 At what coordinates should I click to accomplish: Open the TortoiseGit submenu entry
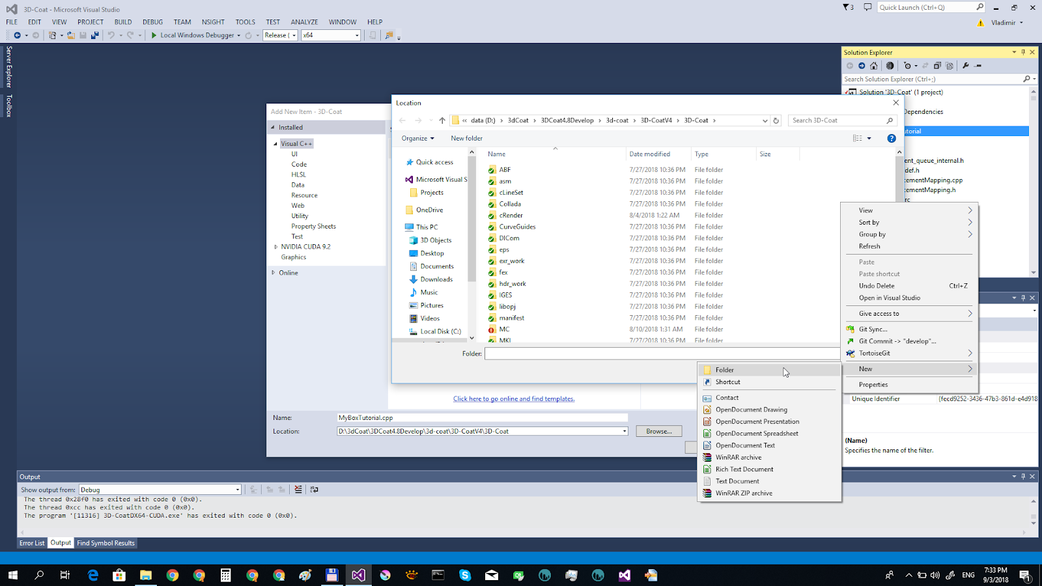pyautogui.click(x=909, y=353)
